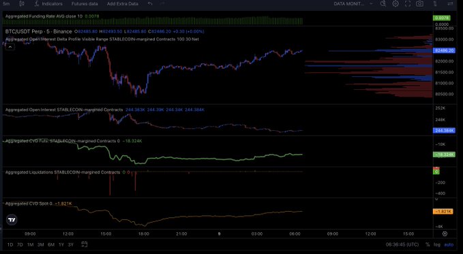Select the Aggregated Funding Rate indicator label
The image size is (463, 254).
(x=44, y=16)
